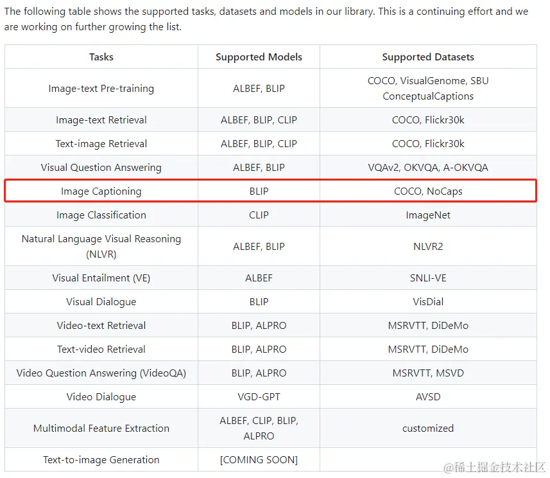Select the "Image Classification" task cell
550x478 pixels.
101,215
